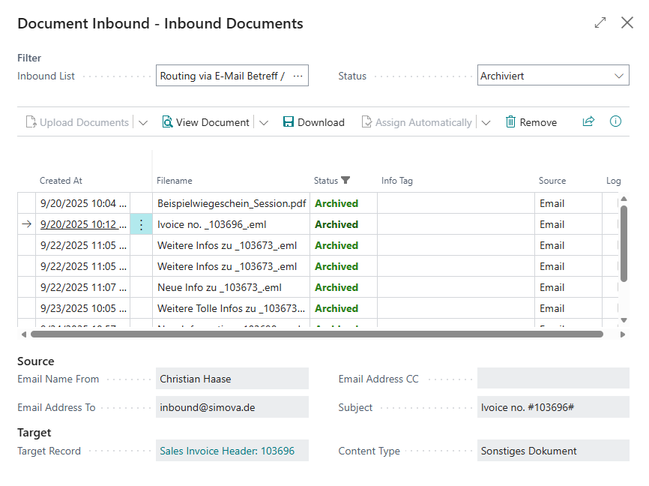Viewport: 649px width, 486px height.
Task: Click the Filename column header
Action: [175, 181]
